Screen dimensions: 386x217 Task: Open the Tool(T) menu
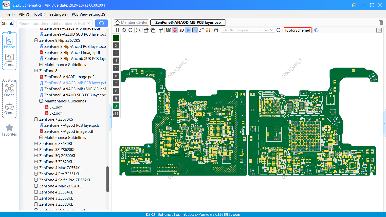pyautogui.click(x=39, y=14)
